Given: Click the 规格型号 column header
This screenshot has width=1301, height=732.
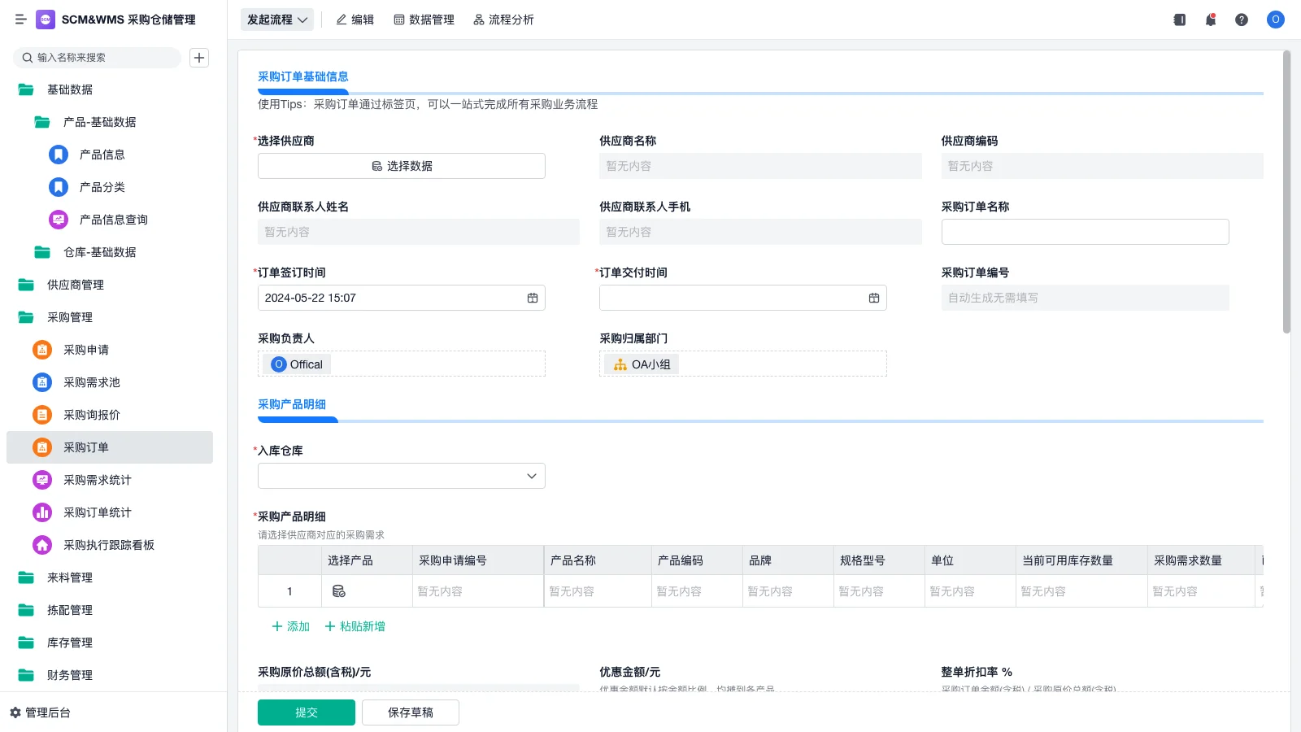Looking at the screenshot, I should click(878, 560).
